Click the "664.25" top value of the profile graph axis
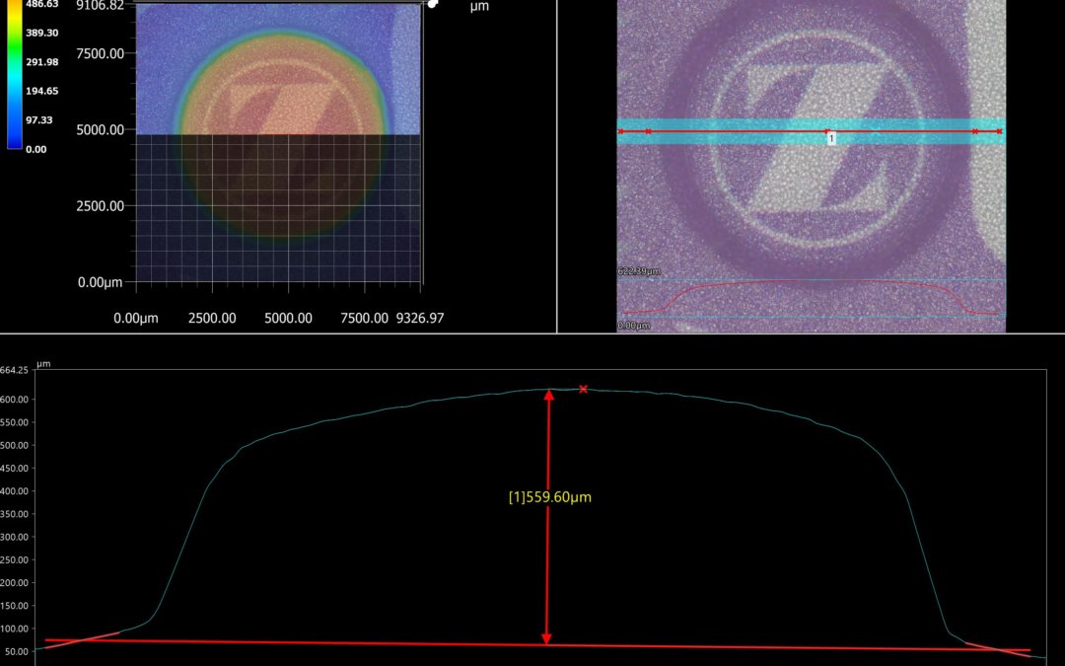This screenshot has height=666, width=1065. click(14, 370)
